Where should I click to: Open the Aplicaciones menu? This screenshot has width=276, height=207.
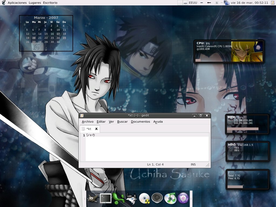click(x=17, y=3)
